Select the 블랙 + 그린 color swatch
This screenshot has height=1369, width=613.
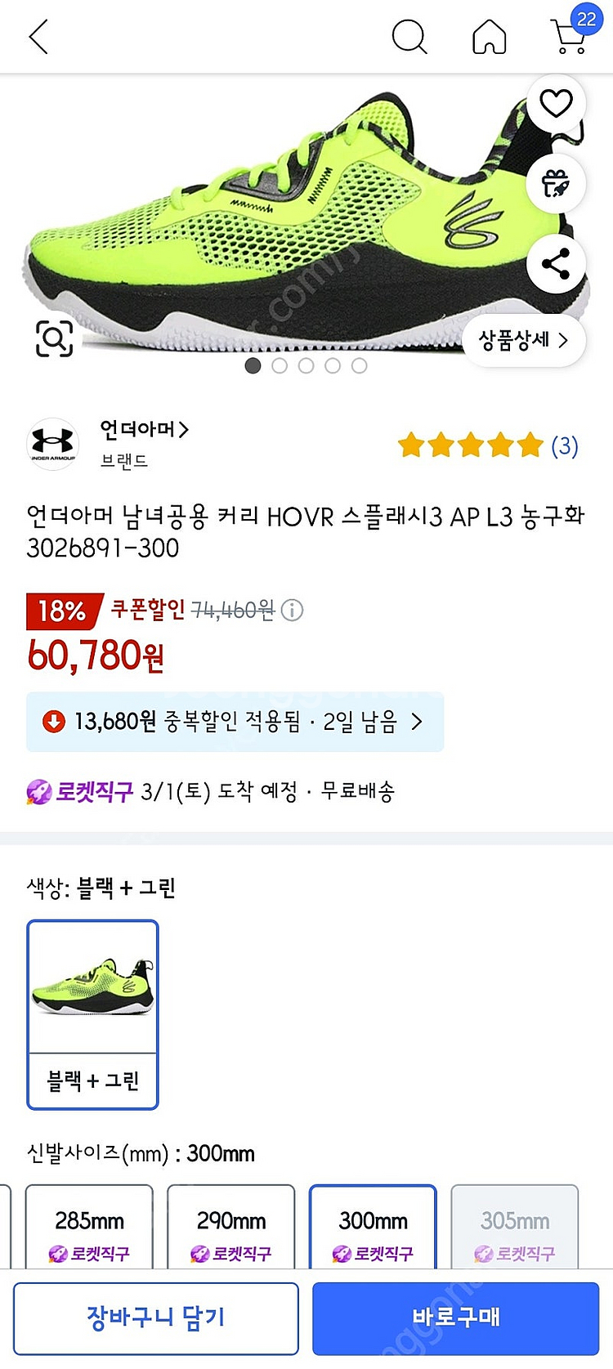pyautogui.click(x=92, y=1014)
